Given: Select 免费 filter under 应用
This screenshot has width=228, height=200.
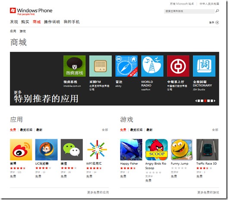Looking at the screenshot, I should [13, 130].
